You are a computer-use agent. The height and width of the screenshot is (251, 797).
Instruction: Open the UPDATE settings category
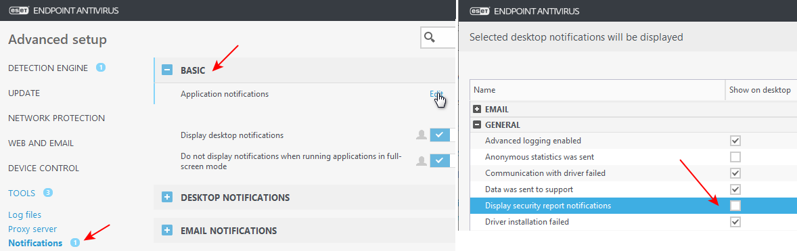click(x=24, y=93)
